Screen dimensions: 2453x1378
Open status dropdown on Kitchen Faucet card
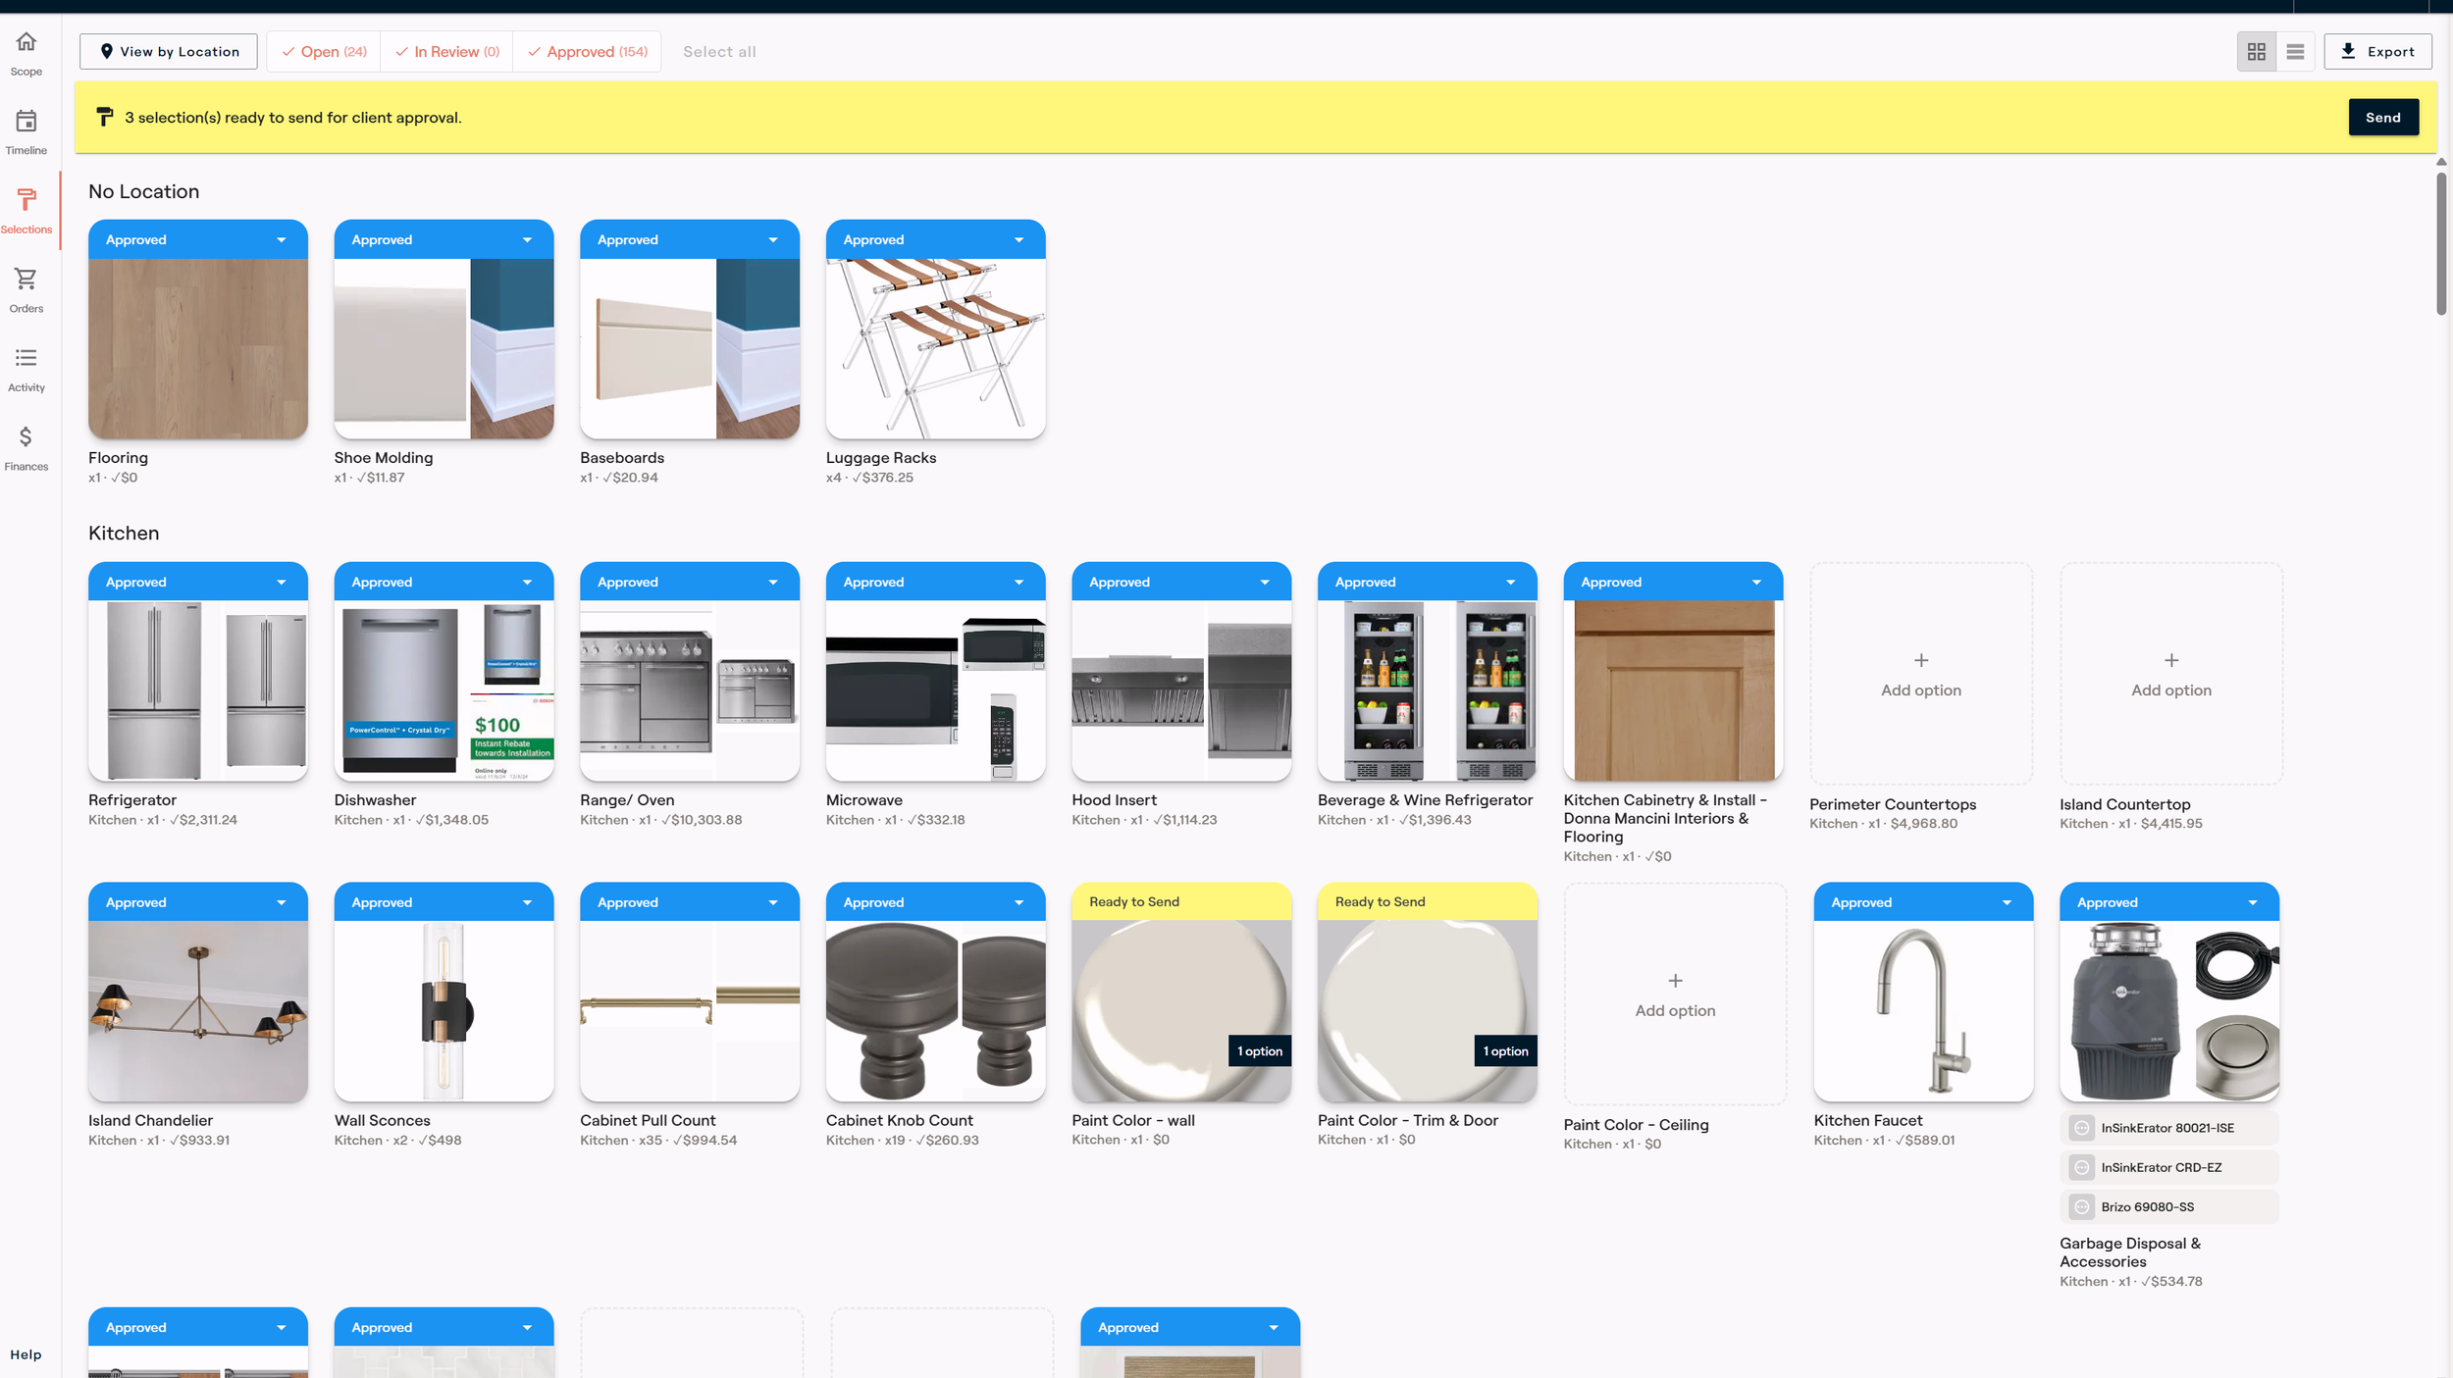click(x=2007, y=903)
